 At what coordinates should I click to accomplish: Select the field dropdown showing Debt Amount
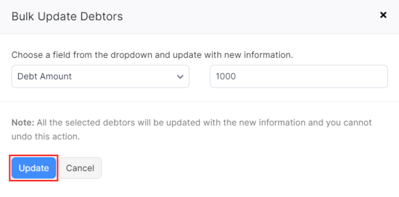click(x=100, y=76)
